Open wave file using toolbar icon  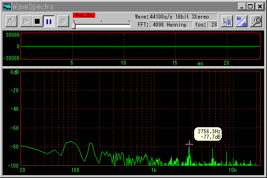11,21
